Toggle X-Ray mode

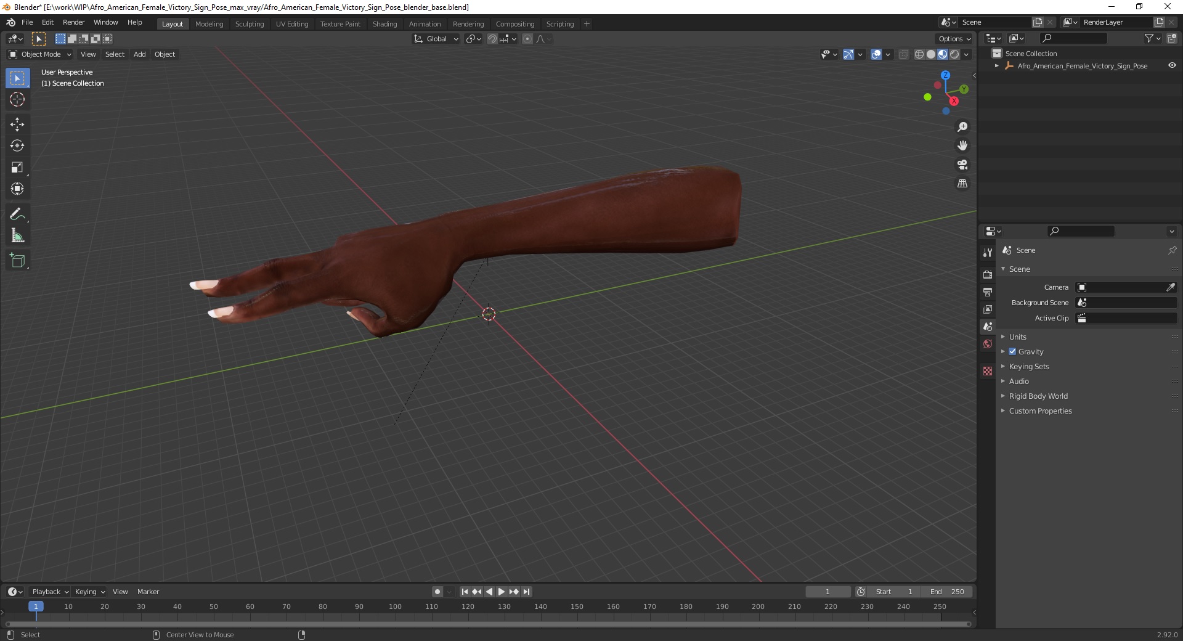click(x=904, y=54)
